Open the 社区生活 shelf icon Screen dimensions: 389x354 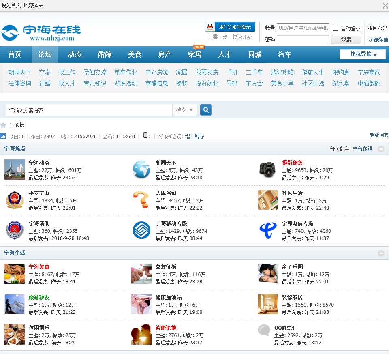[x=268, y=200]
